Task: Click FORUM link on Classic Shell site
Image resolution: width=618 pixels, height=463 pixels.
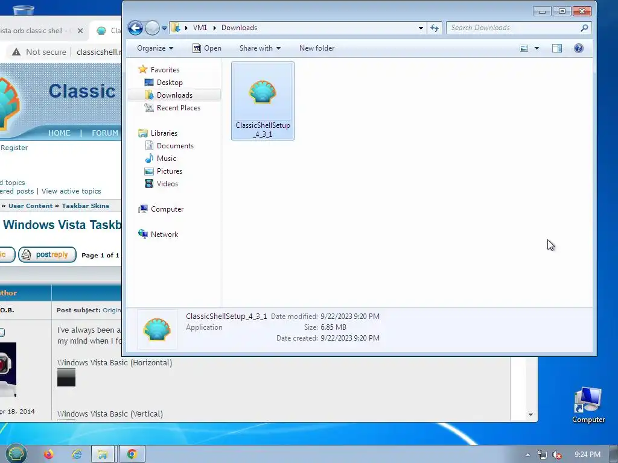Action: coord(105,133)
